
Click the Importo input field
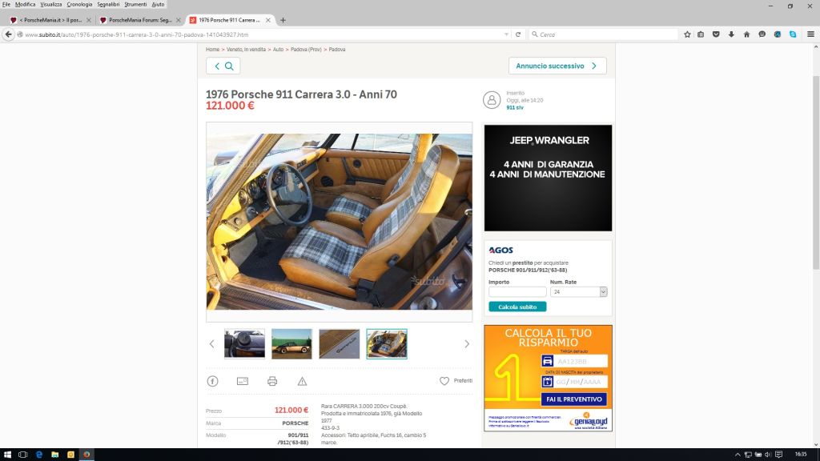click(x=517, y=291)
